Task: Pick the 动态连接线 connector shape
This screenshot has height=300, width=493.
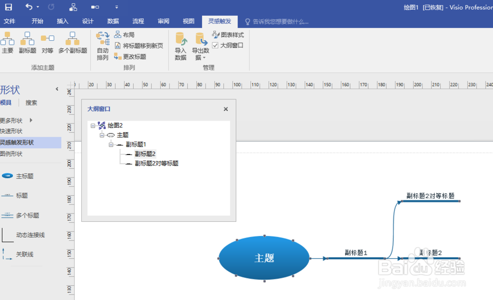Action: coord(23,235)
